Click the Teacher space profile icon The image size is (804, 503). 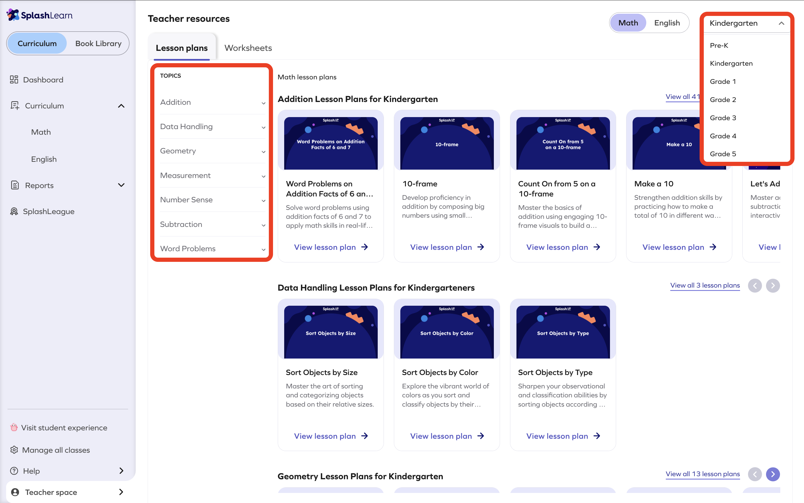(x=15, y=492)
